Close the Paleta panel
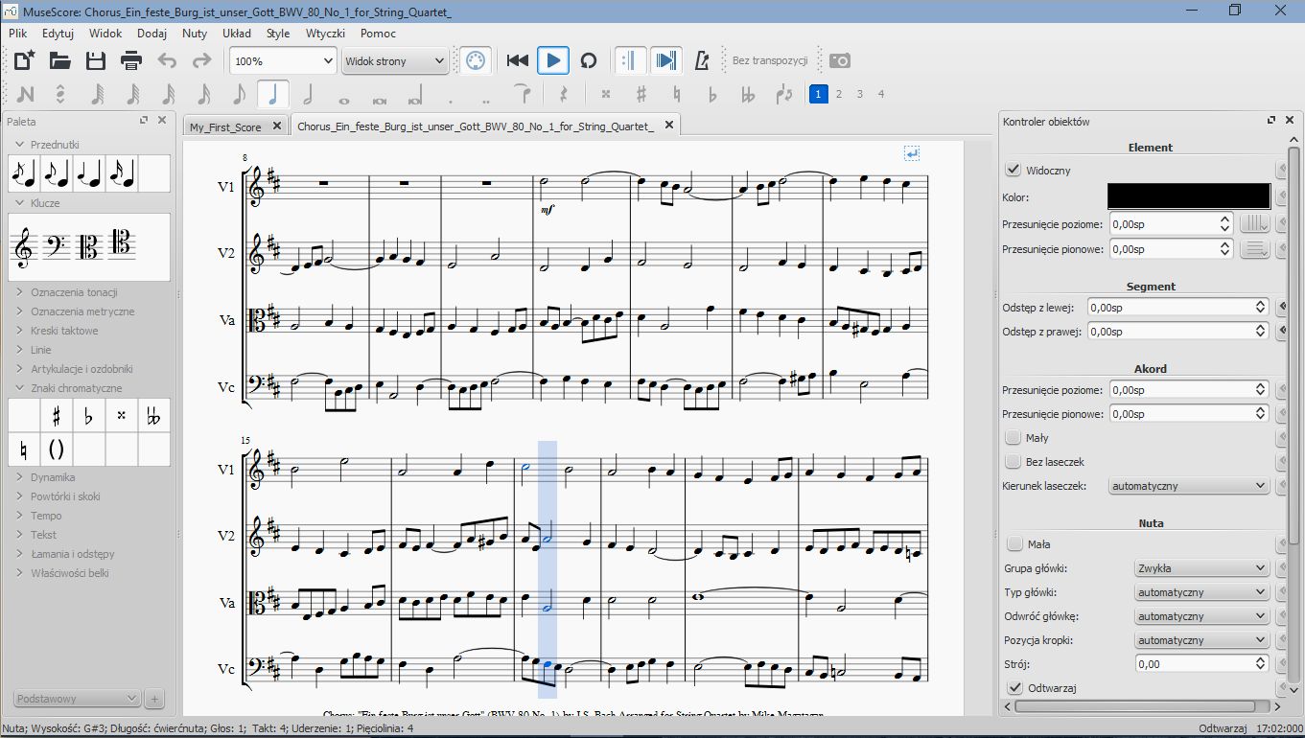 click(162, 121)
